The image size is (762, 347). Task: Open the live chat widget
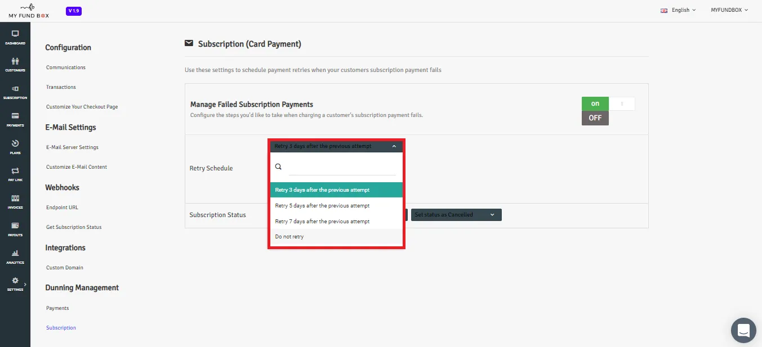coord(743,330)
